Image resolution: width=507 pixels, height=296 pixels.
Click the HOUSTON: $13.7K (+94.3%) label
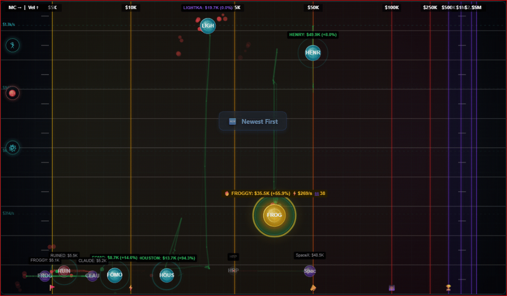[x=167, y=258]
